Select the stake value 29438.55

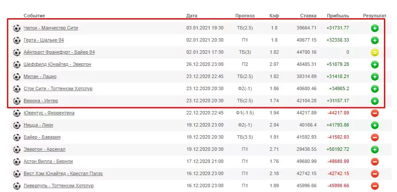306,149
